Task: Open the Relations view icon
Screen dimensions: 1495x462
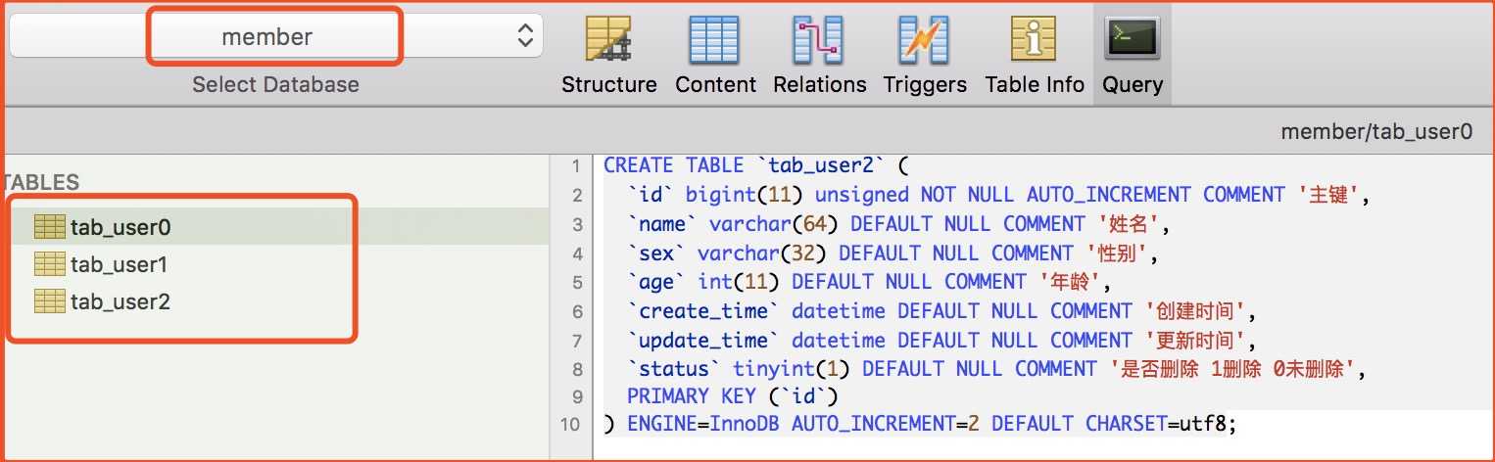Action: tap(819, 40)
